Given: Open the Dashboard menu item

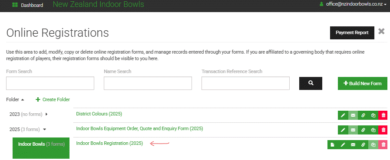Looking at the screenshot, I should pos(32,5).
